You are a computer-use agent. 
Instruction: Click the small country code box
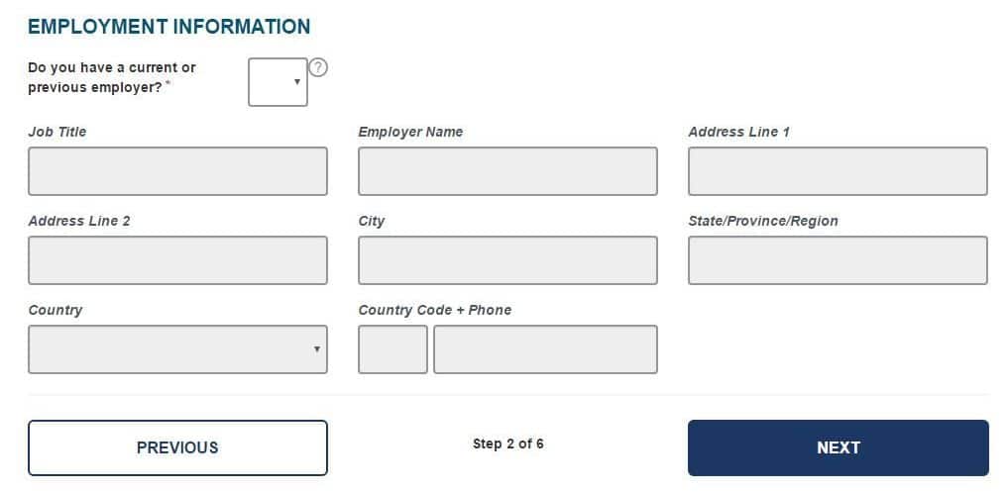(x=392, y=349)
